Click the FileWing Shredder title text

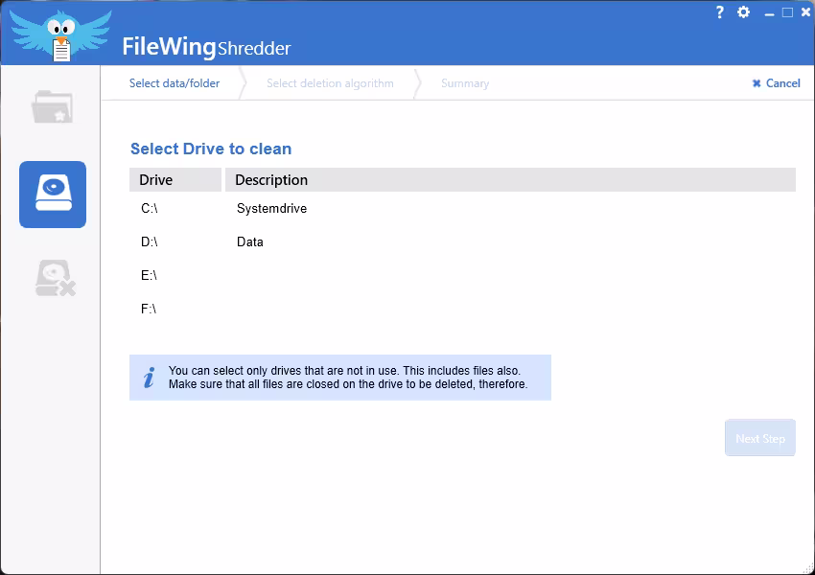click(x=206, y=47)
